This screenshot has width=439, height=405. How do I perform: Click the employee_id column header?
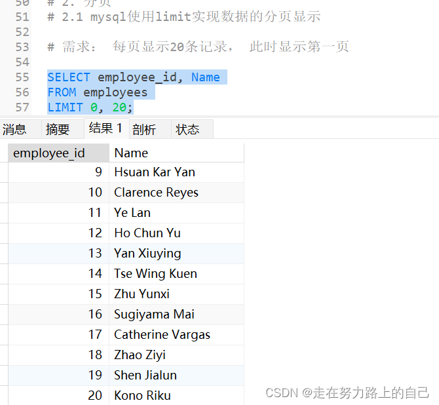[58, 153]
